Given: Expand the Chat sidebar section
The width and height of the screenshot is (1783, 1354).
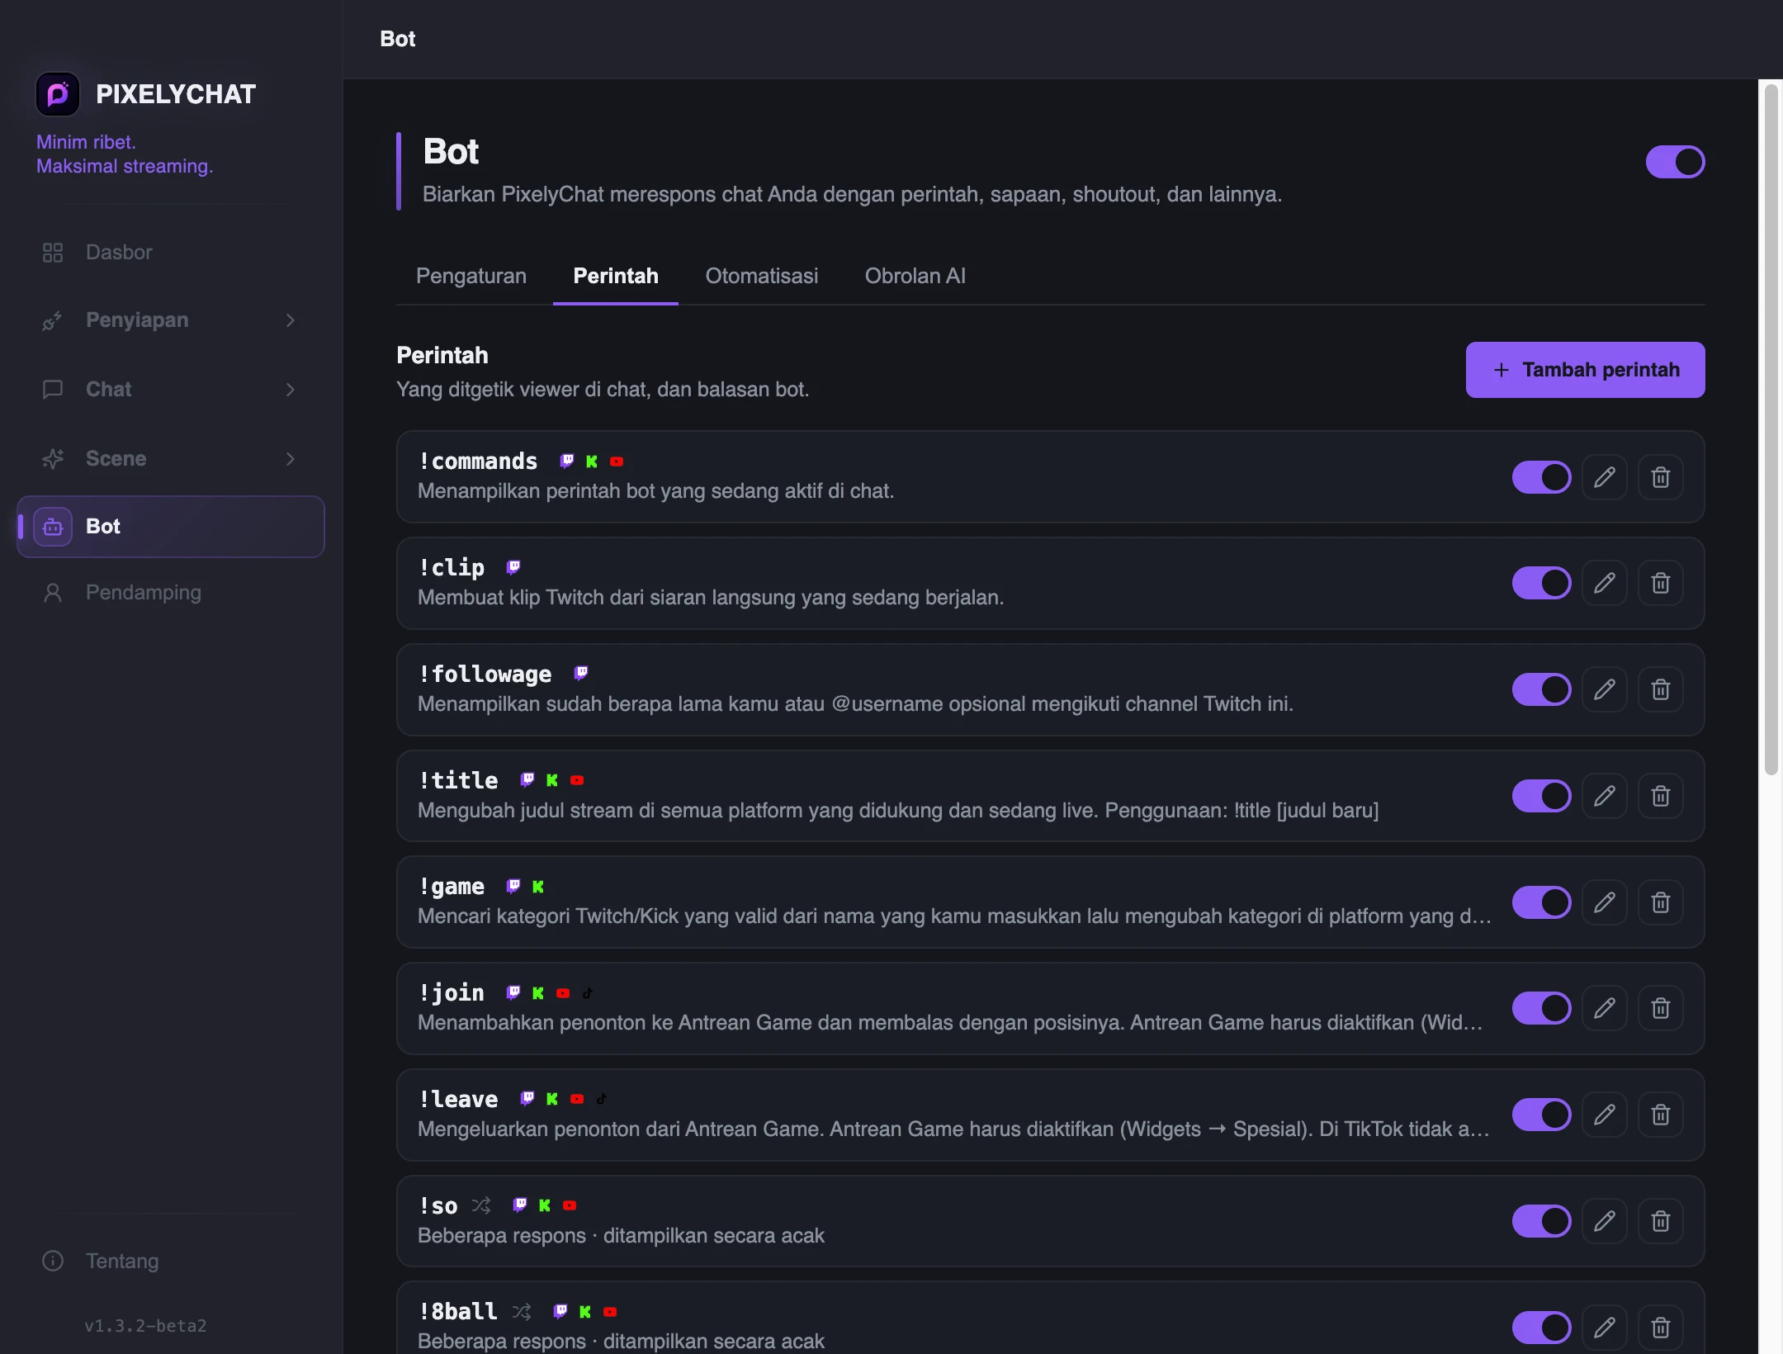Looking at the screenshot, I should [170, 390].
